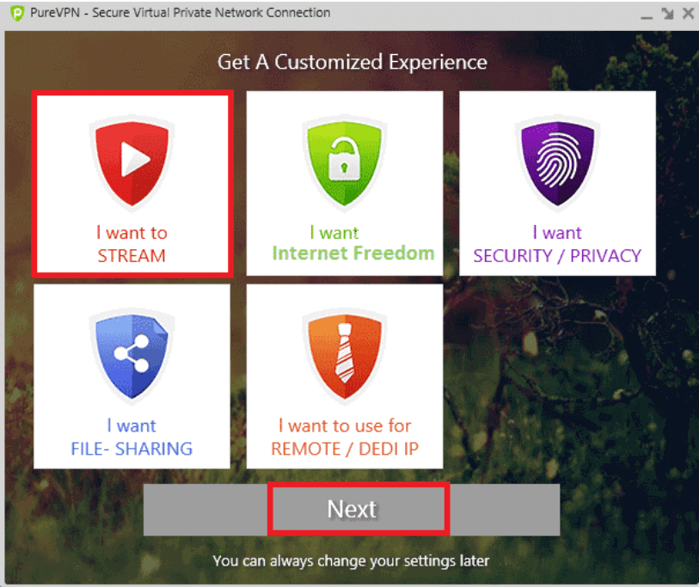Click the blue 'I want' text above FILE- SHARING

(x=132, y=425)
